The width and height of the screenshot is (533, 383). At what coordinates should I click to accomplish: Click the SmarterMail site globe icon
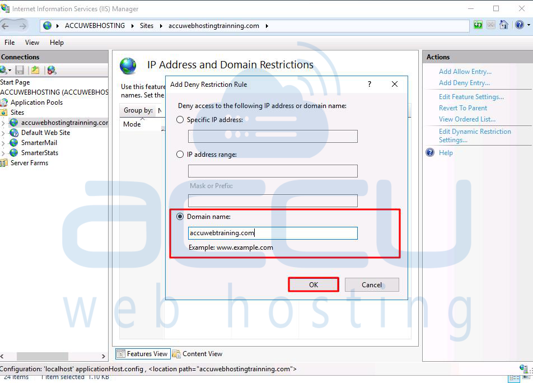(13, 143)
